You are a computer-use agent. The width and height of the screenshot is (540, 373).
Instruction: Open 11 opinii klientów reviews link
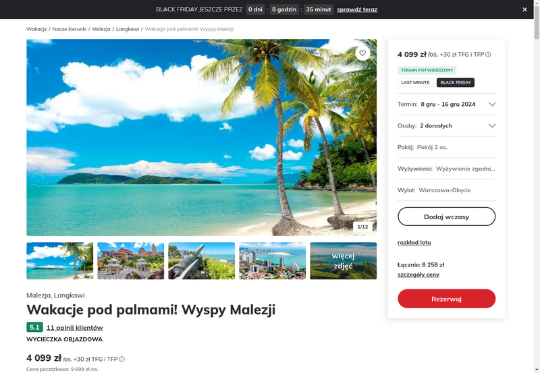[x=75, y=328]
